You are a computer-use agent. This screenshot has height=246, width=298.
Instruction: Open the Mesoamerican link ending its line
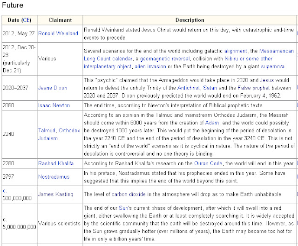click(277, 51)
